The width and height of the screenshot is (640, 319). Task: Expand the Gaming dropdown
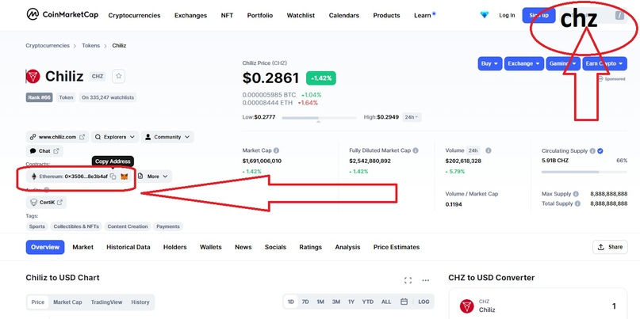point(563,63)
